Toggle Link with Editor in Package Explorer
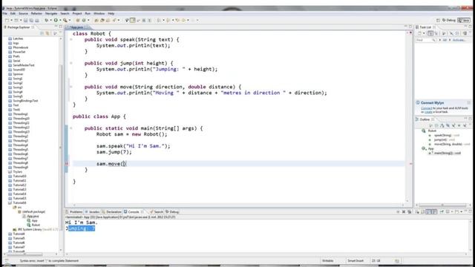Screen dimensions: 475x267 [x=47, y=33]
